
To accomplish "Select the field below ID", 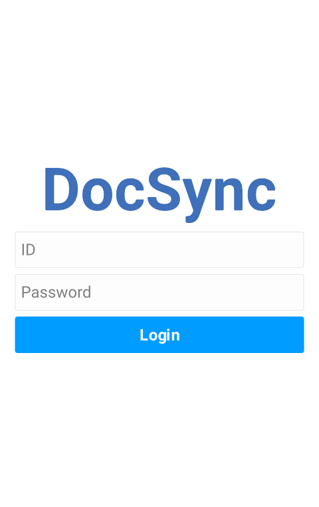I will [159, 292].
